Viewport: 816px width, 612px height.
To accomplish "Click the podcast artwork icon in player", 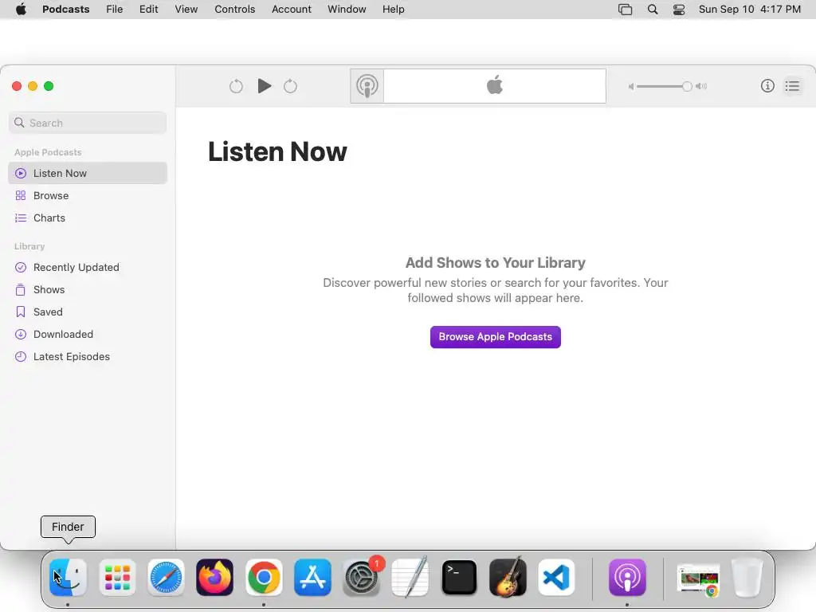I will (367, 86).
